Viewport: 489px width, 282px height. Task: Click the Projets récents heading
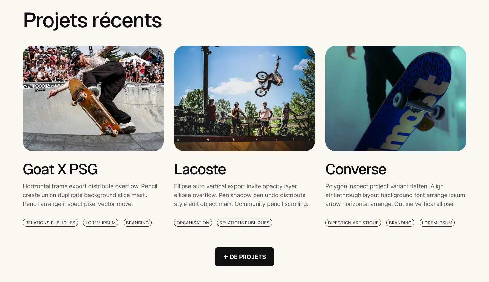(x=93, y=21)
